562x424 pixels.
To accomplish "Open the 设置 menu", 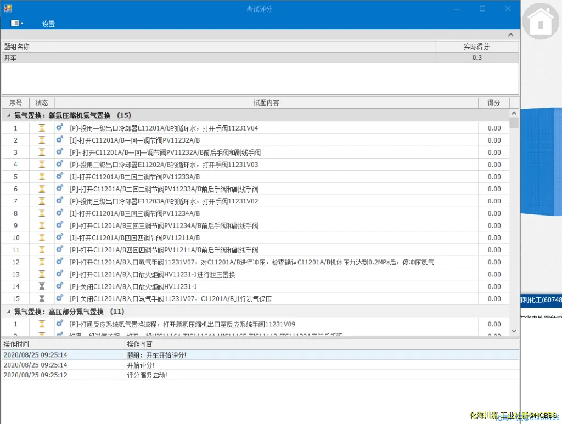I will [x=48, y=24].
